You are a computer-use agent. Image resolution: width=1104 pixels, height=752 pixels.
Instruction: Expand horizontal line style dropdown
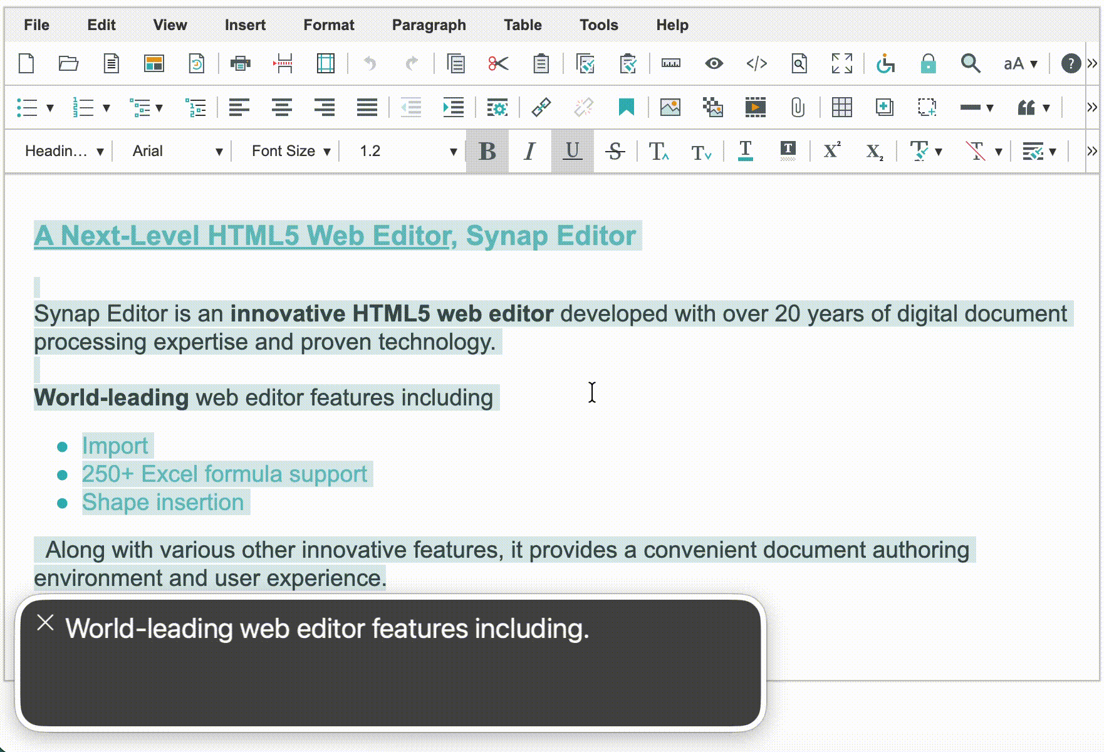(x=990, y=108)
